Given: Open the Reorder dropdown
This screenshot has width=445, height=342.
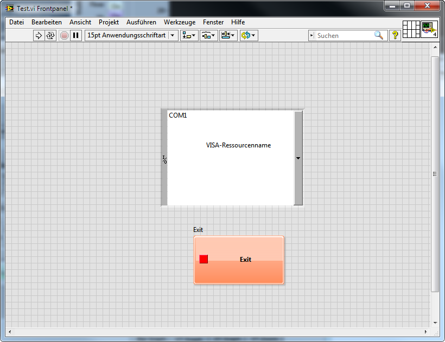Looking at the screenshot, I should pos(249,35).
